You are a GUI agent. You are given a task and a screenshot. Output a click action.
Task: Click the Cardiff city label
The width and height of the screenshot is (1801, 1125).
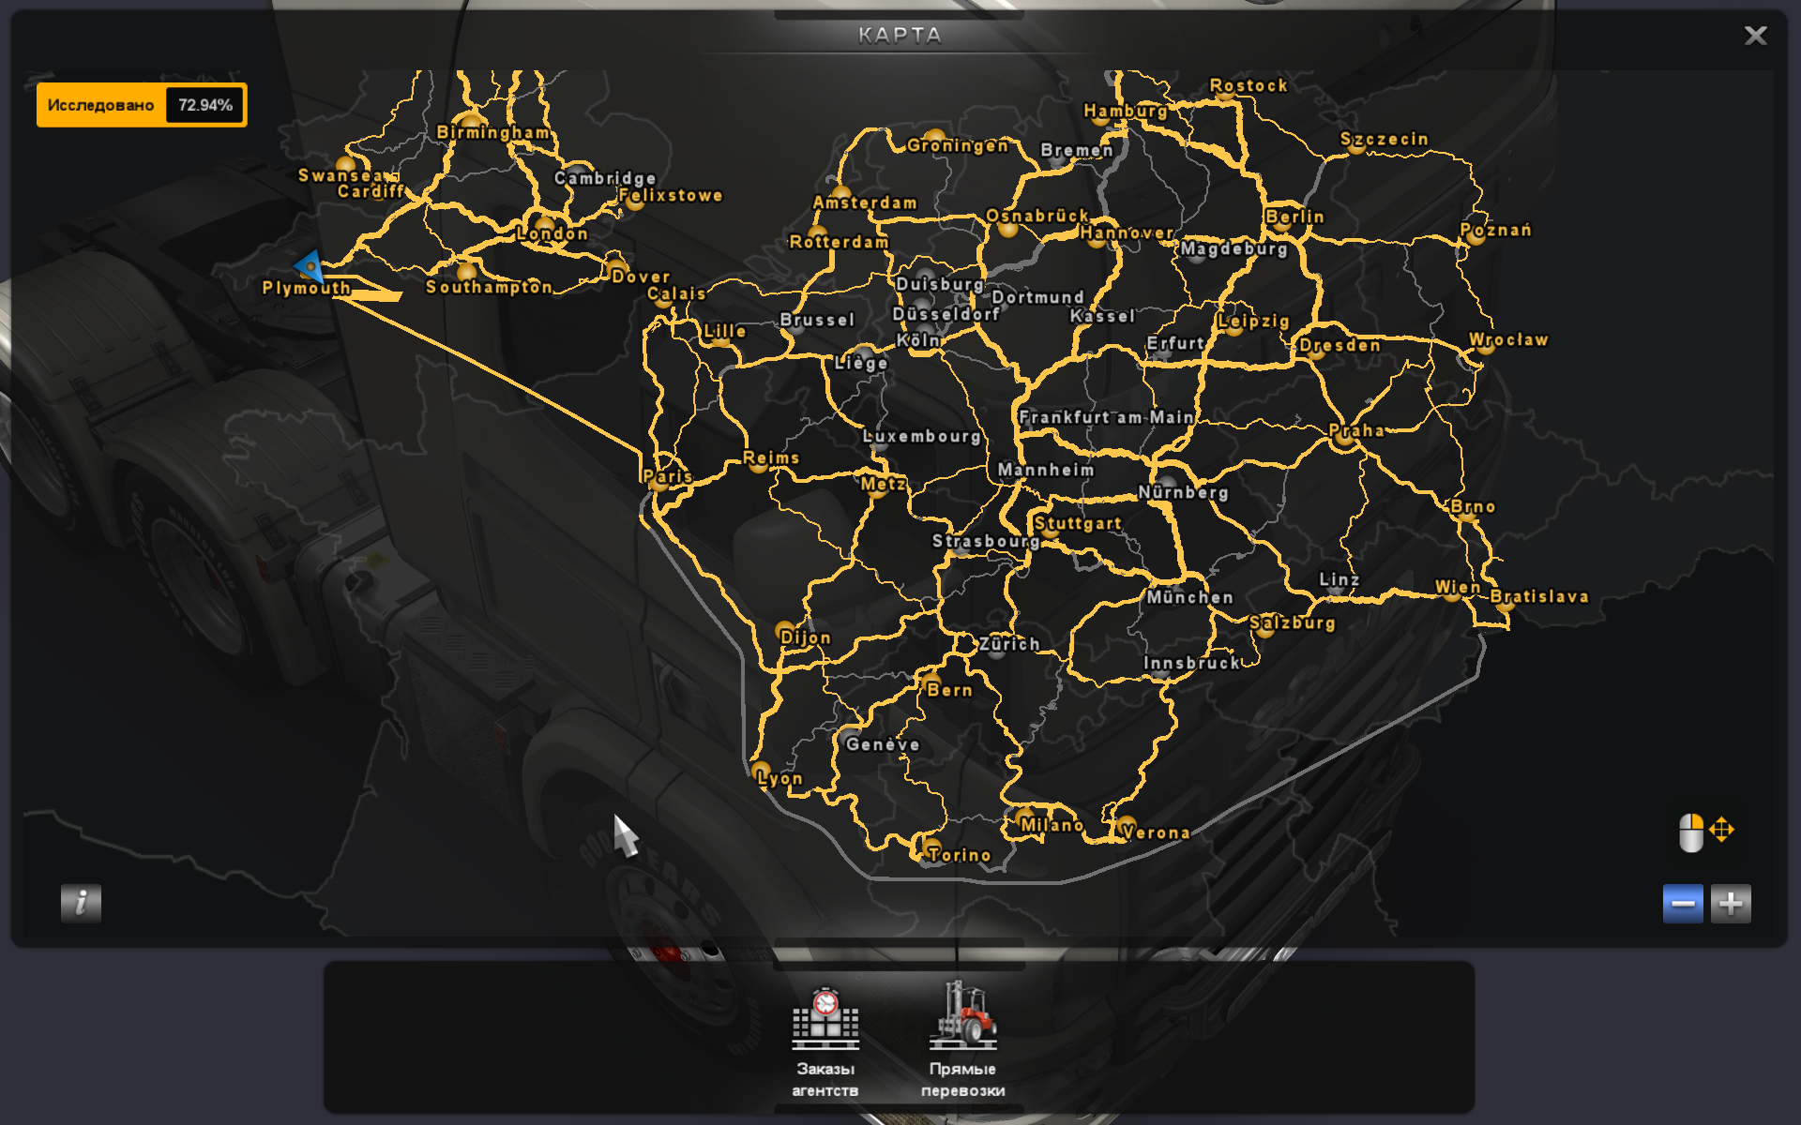(x=371, y=191)
